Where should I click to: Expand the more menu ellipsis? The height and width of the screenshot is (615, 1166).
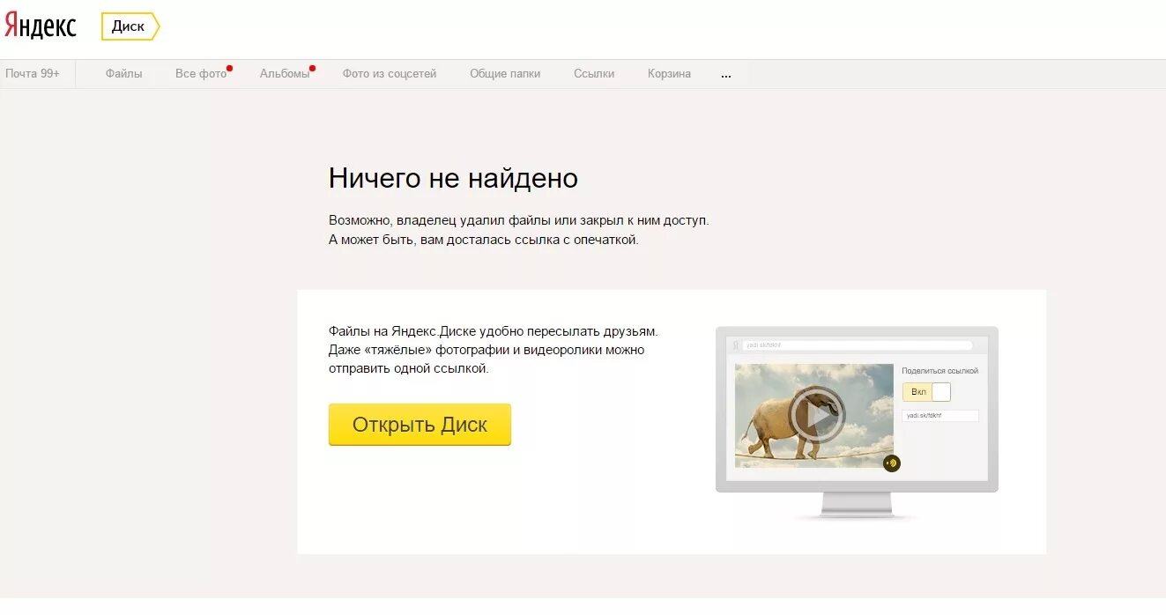click(726, 75)
